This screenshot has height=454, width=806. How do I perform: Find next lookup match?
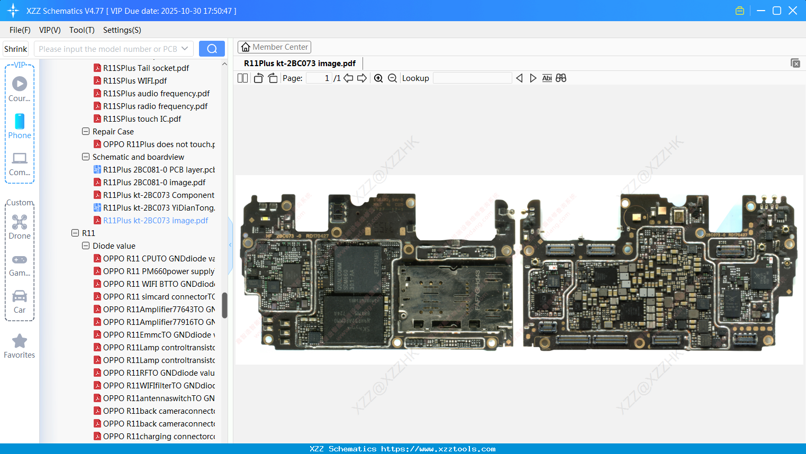coord(533,78)
